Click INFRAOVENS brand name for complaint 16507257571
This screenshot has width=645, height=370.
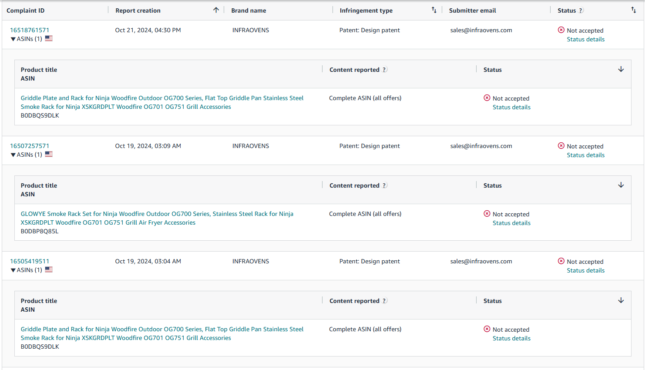(x=251, y=146)
